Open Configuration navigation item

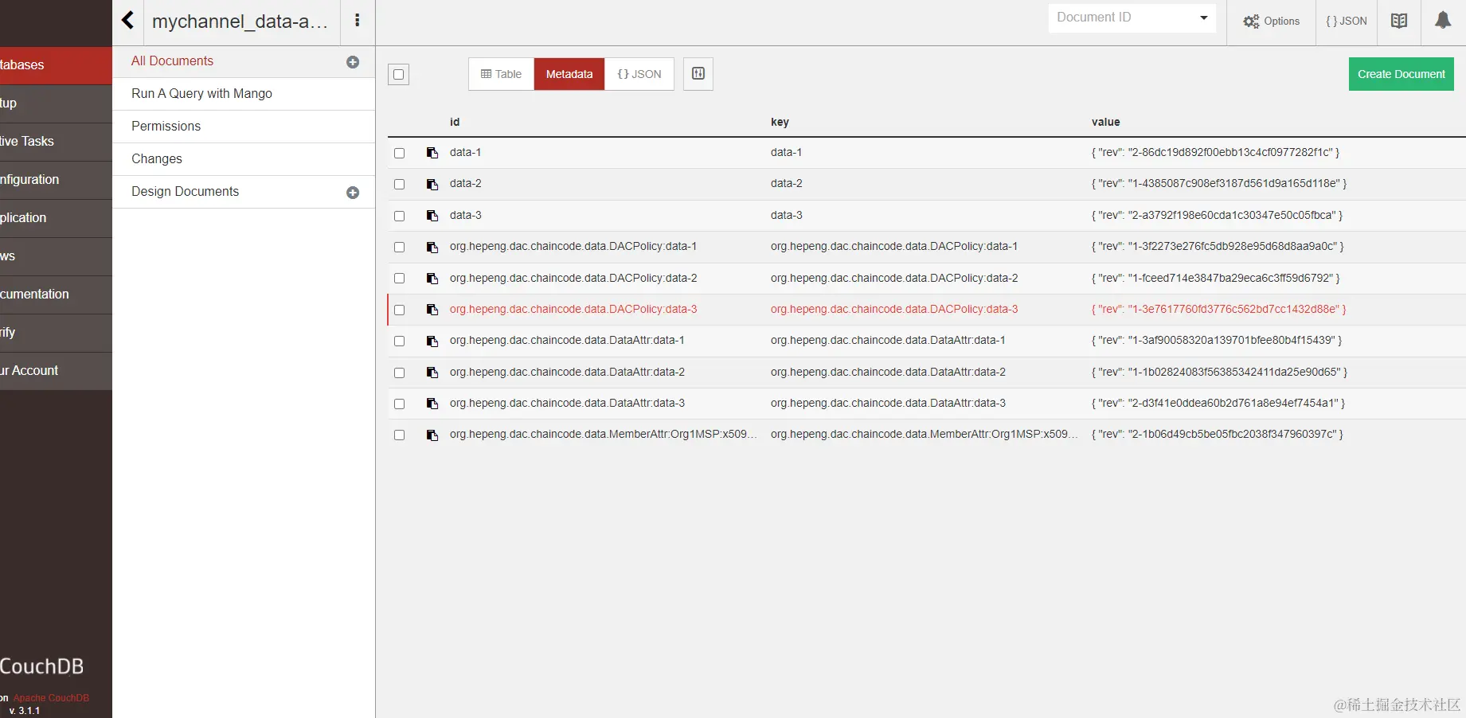pos(56,180)
